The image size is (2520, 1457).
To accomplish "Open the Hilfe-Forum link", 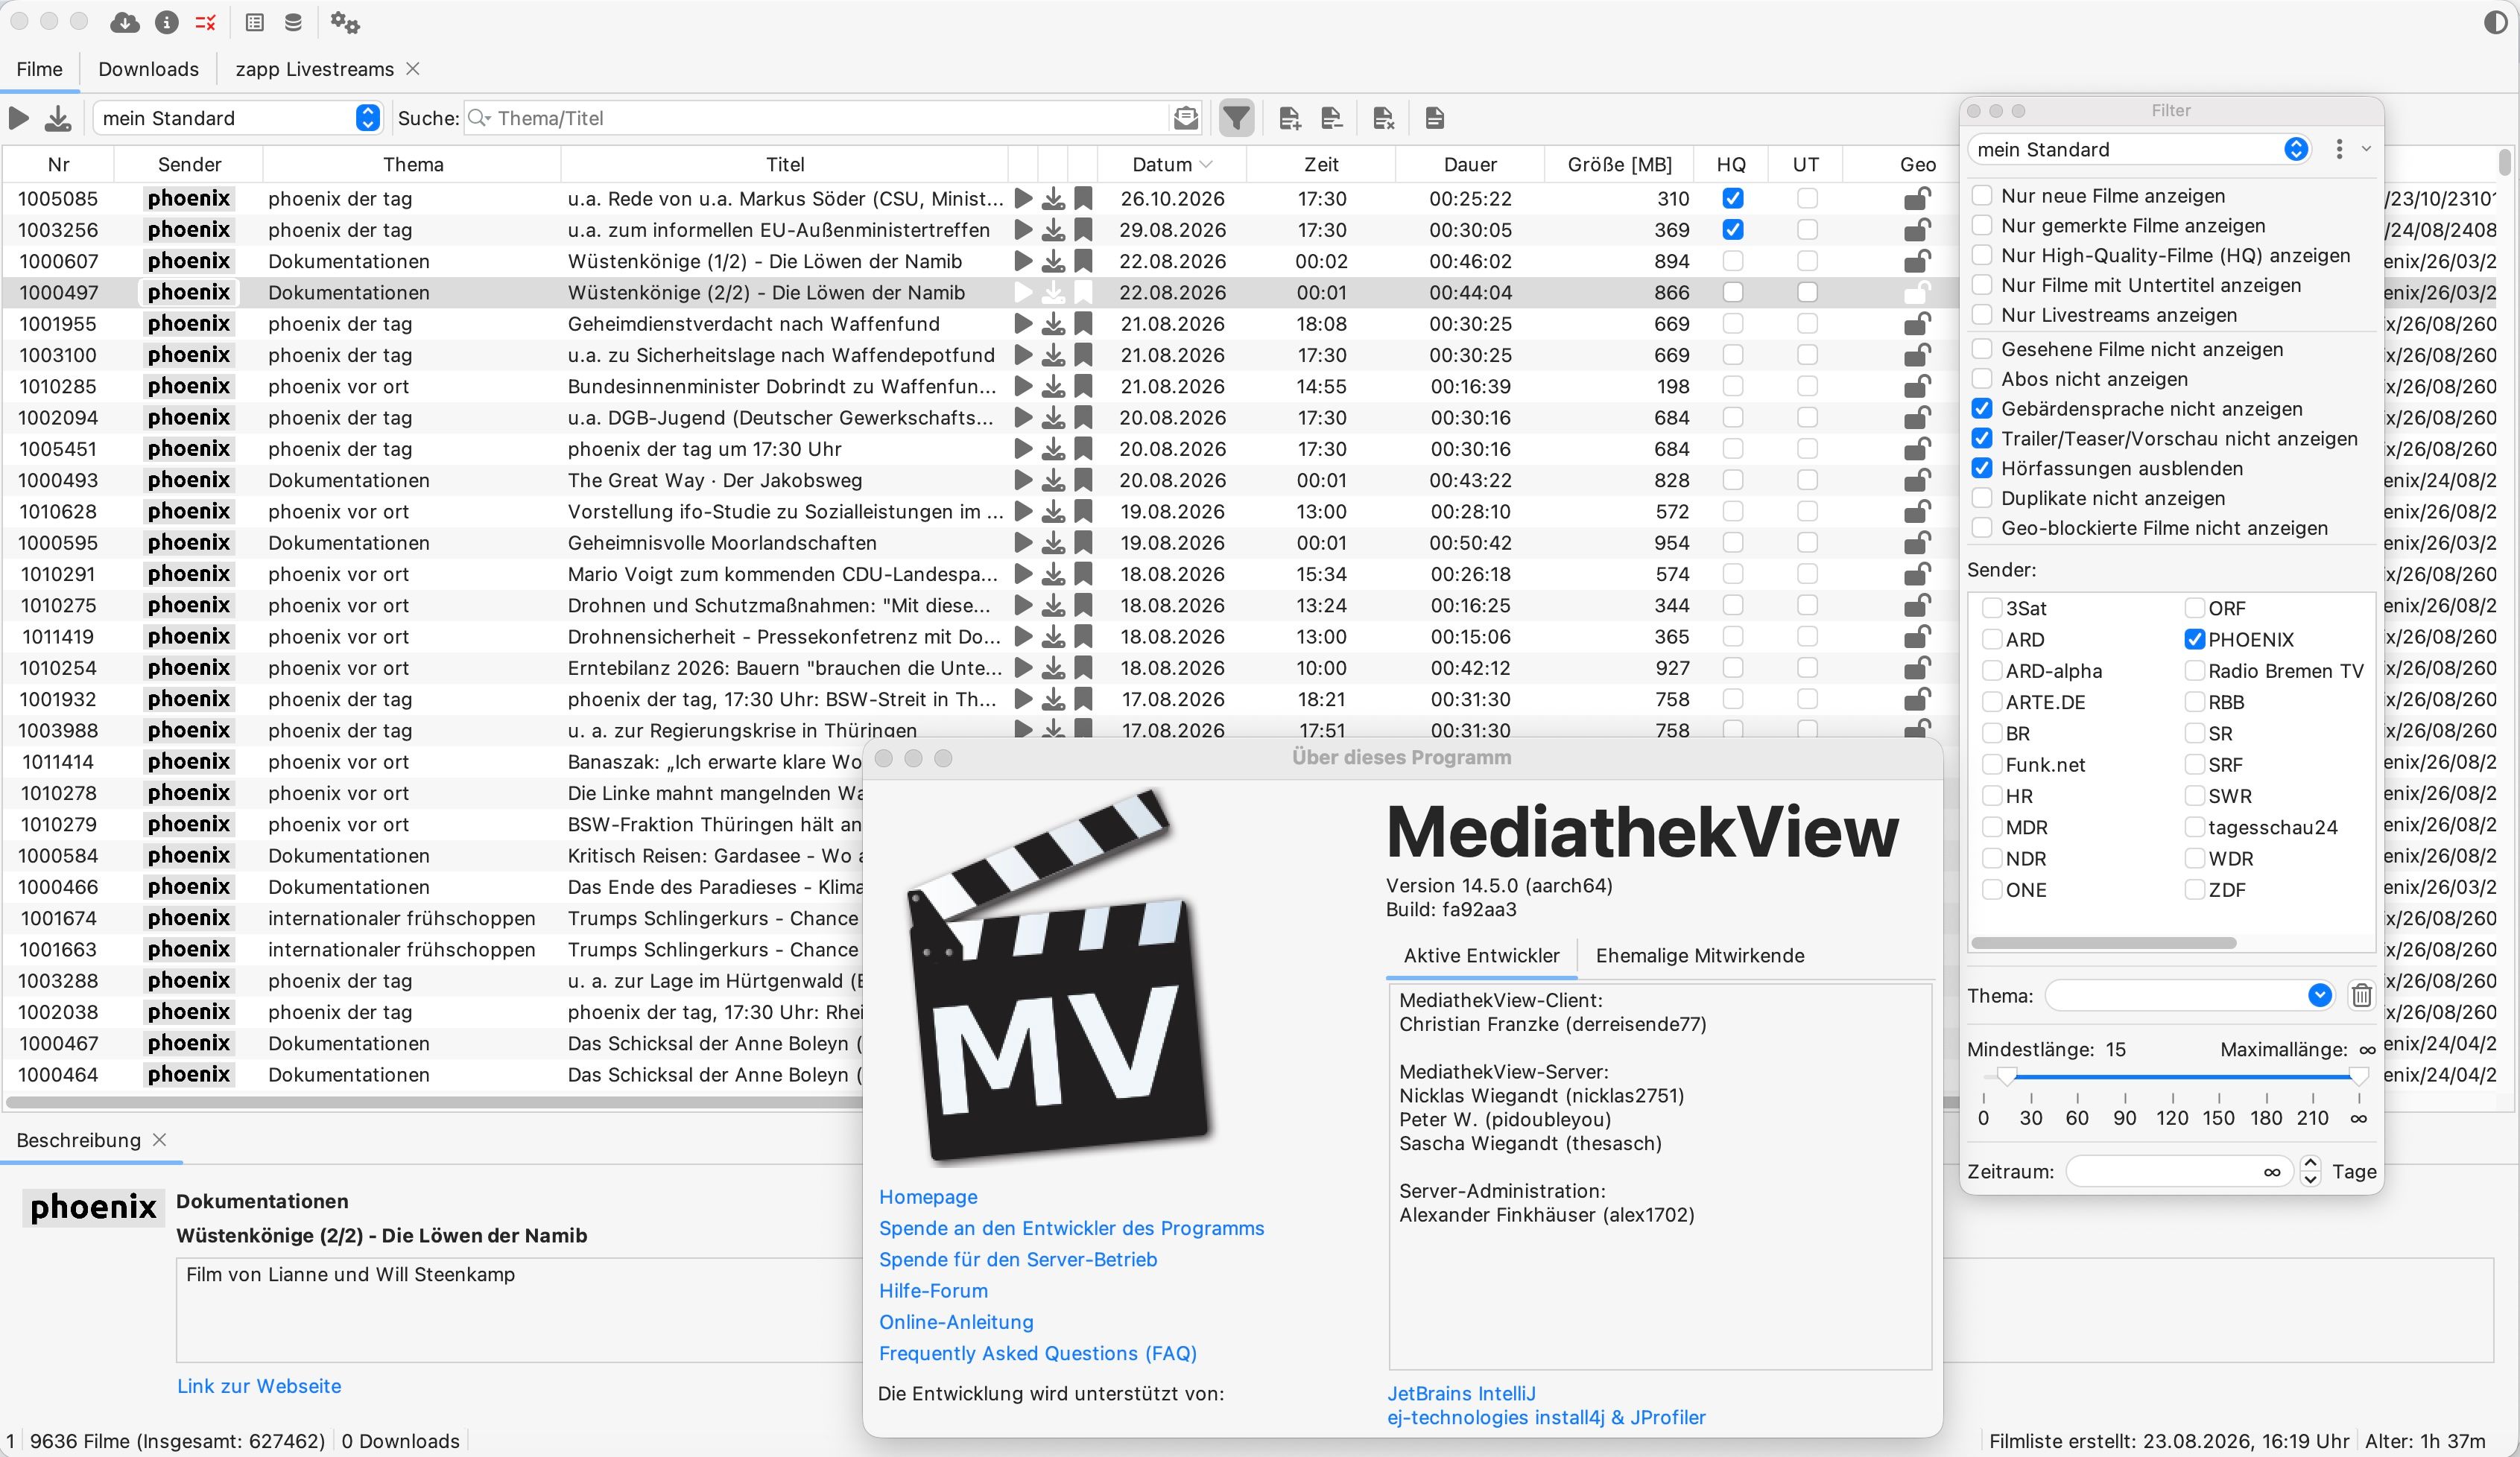I will point(933,1290).
